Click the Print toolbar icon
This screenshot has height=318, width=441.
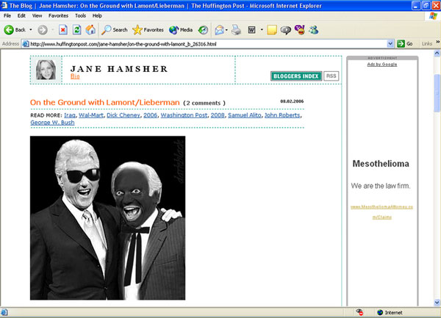coord(235,30)
